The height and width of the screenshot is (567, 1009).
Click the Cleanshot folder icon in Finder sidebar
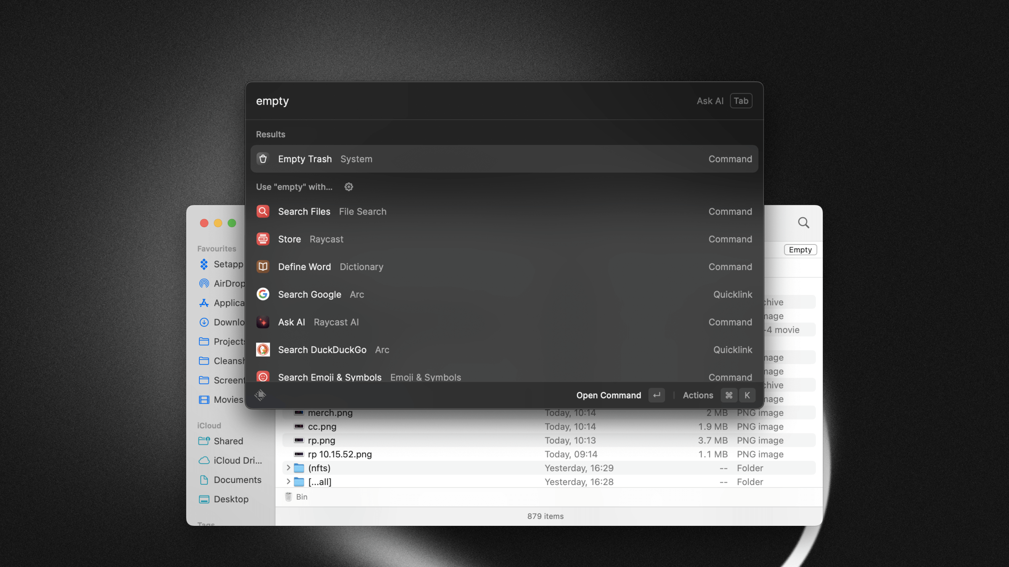point(204,361)
